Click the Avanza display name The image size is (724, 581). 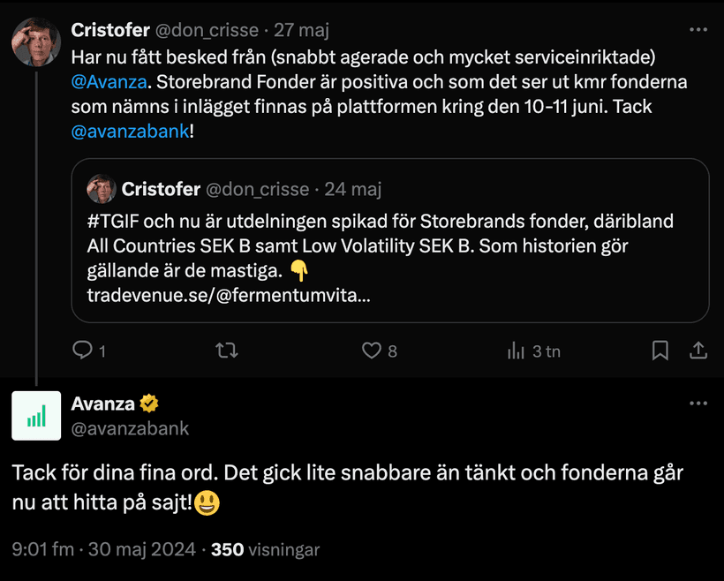102,404
